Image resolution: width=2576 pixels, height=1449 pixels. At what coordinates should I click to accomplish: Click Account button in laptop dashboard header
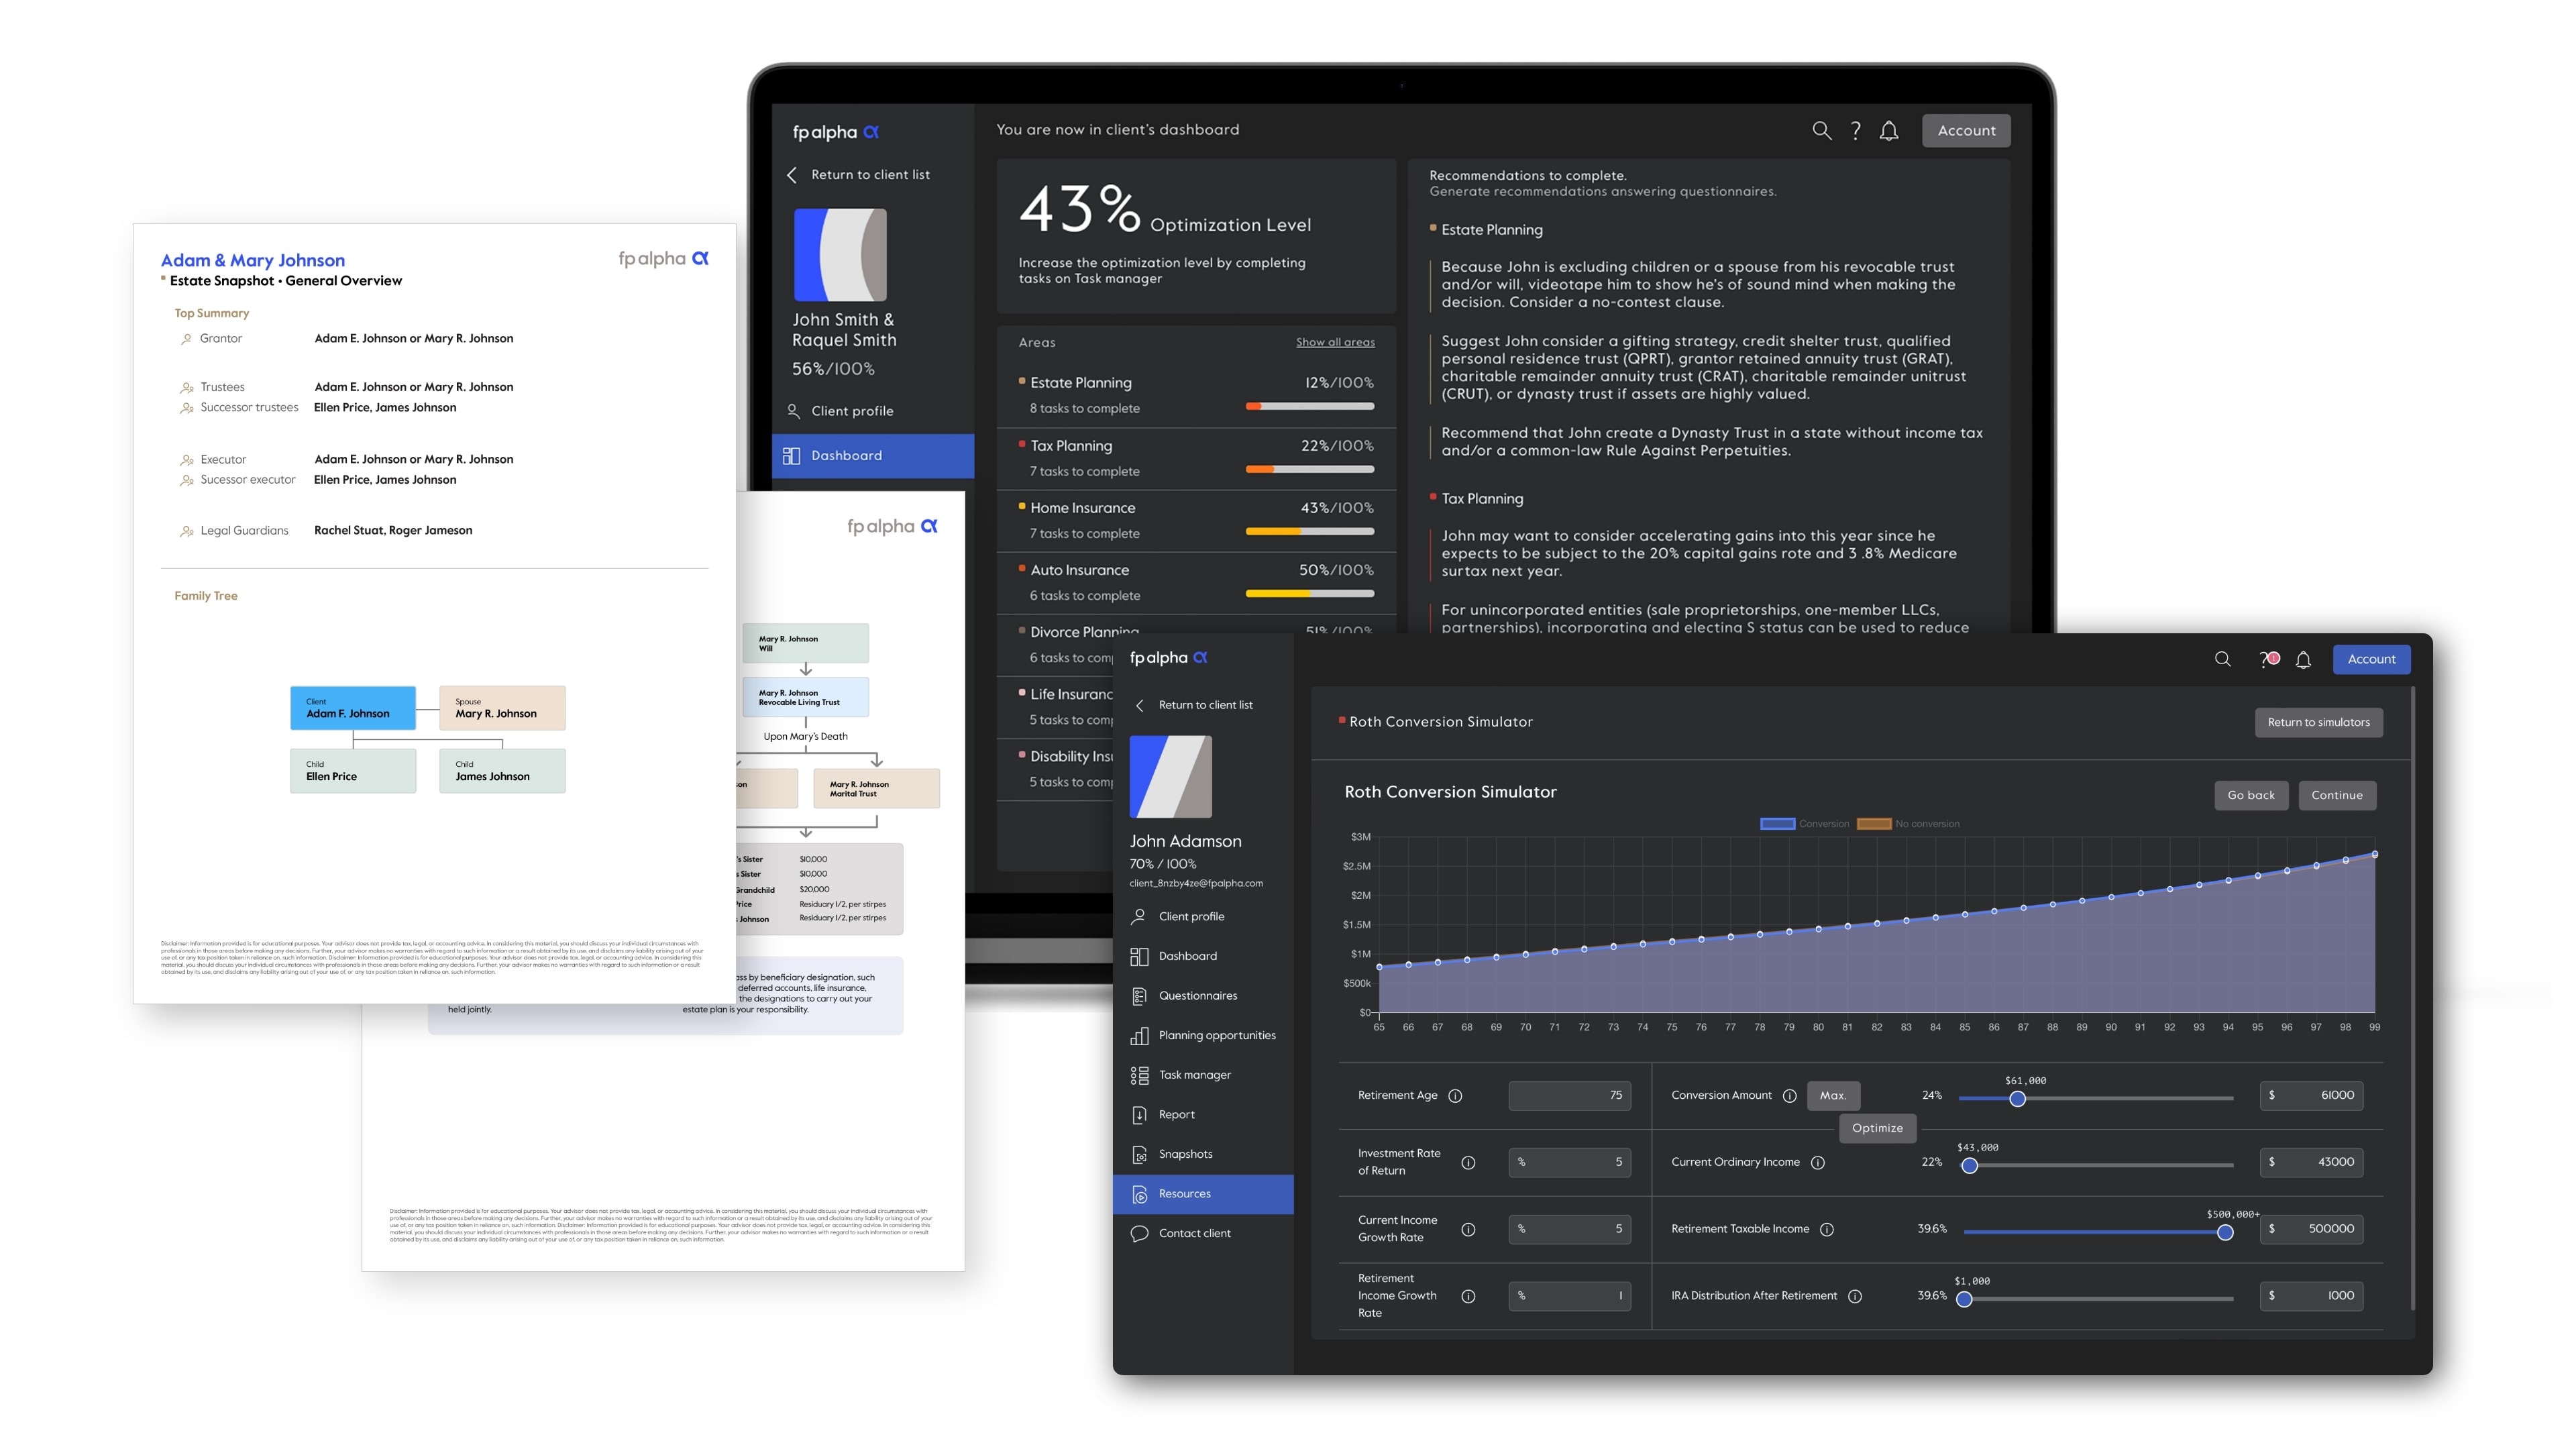click(1965, 130)
